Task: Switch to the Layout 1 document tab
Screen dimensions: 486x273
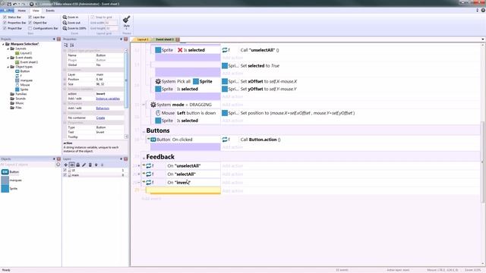Action: [142, 39]
